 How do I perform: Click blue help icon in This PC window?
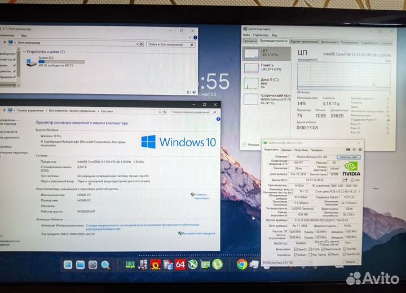coord(196,38)
